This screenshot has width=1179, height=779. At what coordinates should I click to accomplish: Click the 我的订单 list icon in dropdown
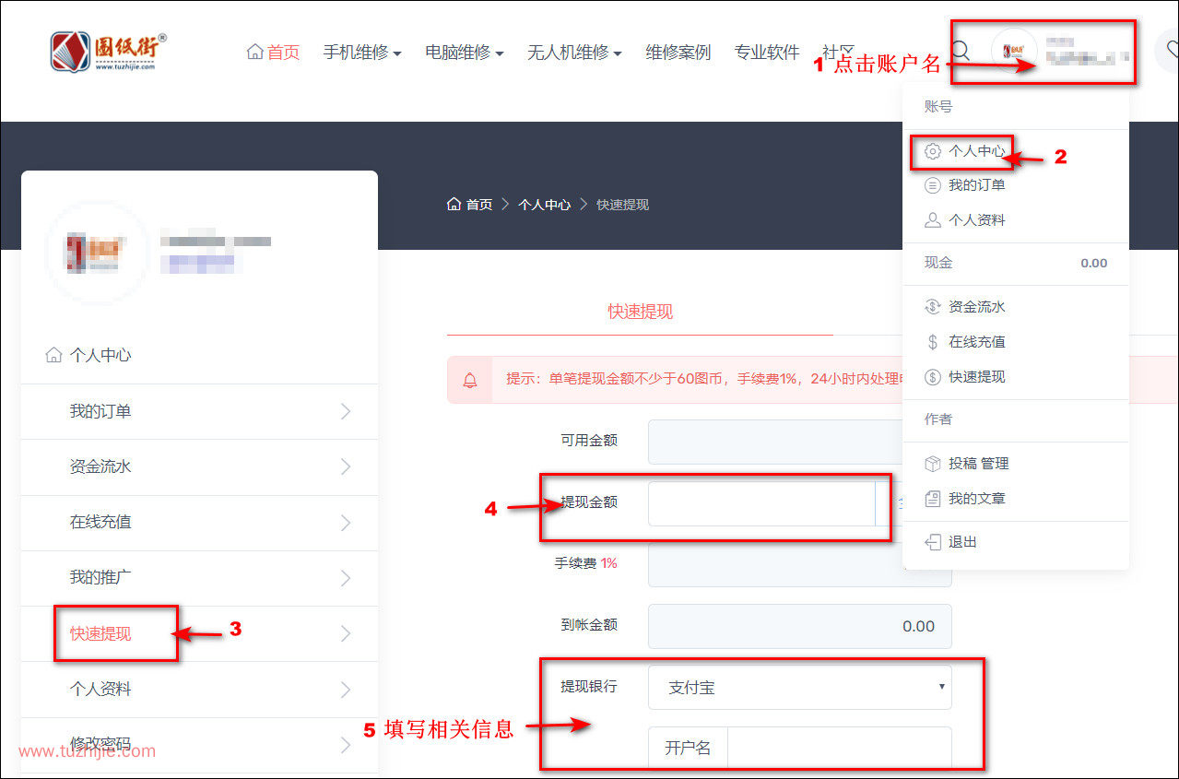click(x=933, y=185)
